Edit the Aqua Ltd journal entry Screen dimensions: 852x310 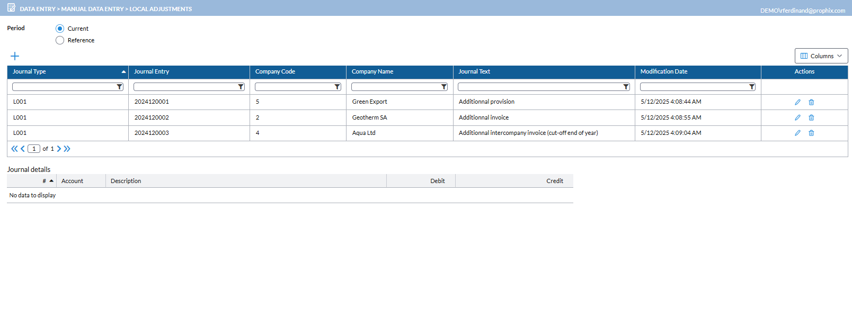pos(797,133)
